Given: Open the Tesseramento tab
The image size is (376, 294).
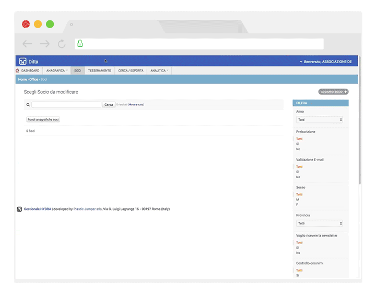Looking at the screenshot, I should [x=99, y=70].
